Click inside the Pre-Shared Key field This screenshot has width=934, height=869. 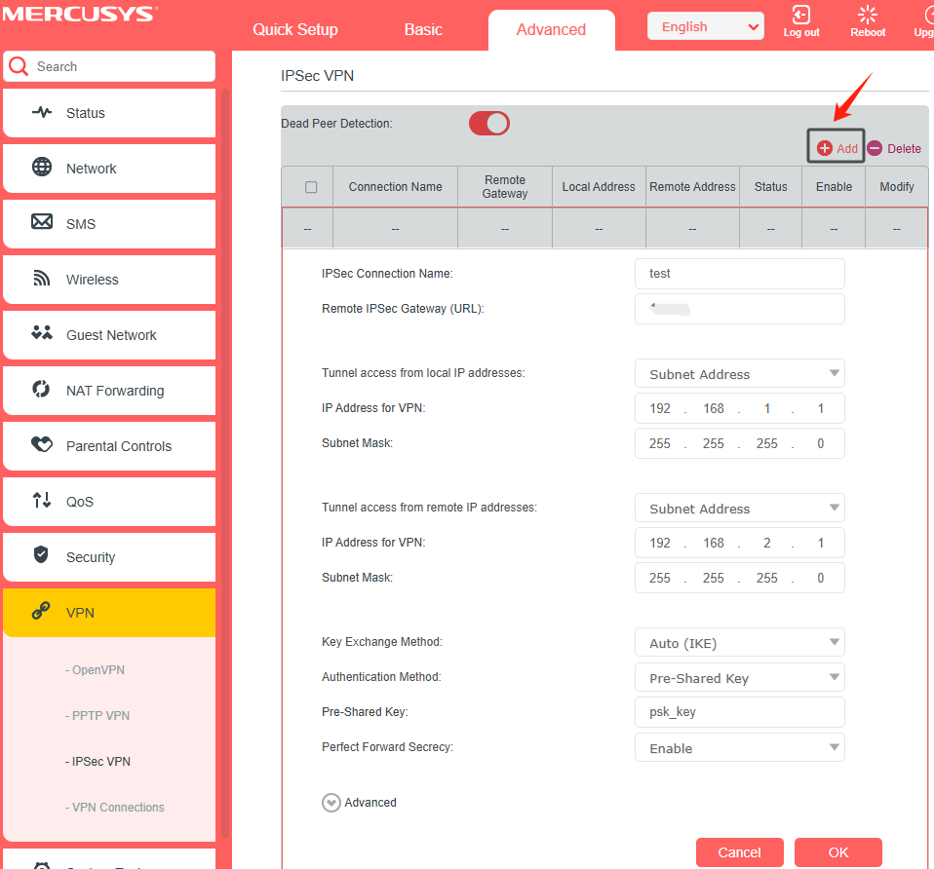pyautogui.click(x=739, y=712)
